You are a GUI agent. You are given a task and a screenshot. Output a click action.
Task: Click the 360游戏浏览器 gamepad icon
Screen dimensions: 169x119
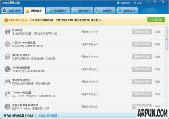8,82
